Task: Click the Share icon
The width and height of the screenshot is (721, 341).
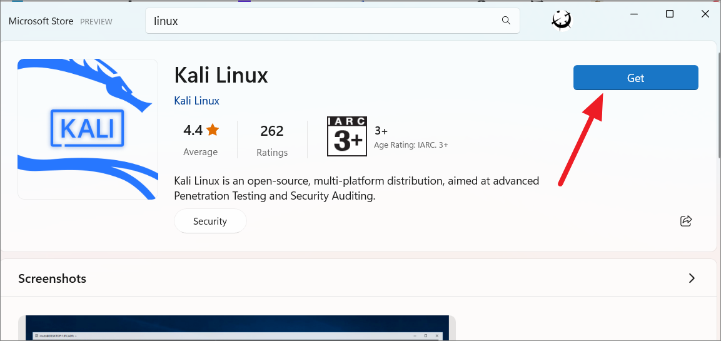Action: pos(685,221)
